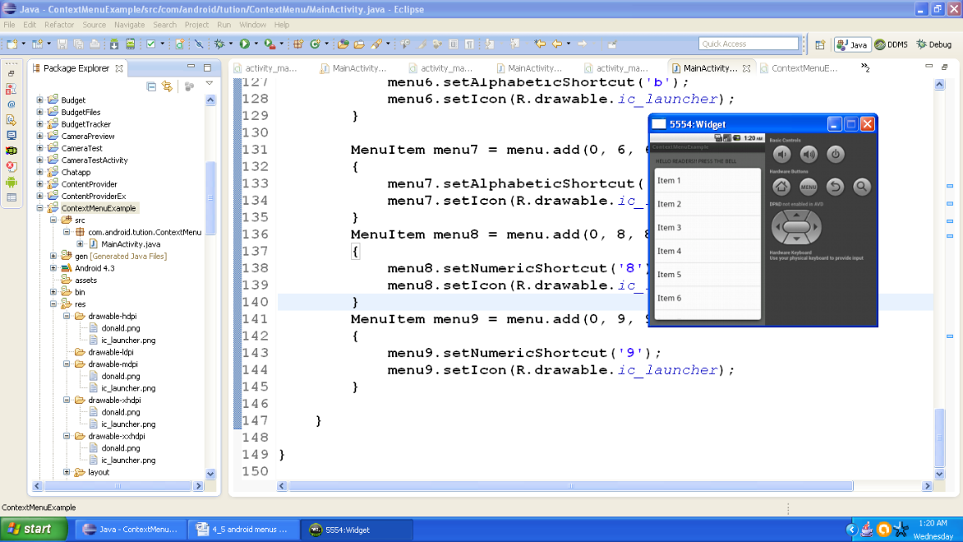Expand the Budget project node
This screenshot has height=542, width=963.
40,100
